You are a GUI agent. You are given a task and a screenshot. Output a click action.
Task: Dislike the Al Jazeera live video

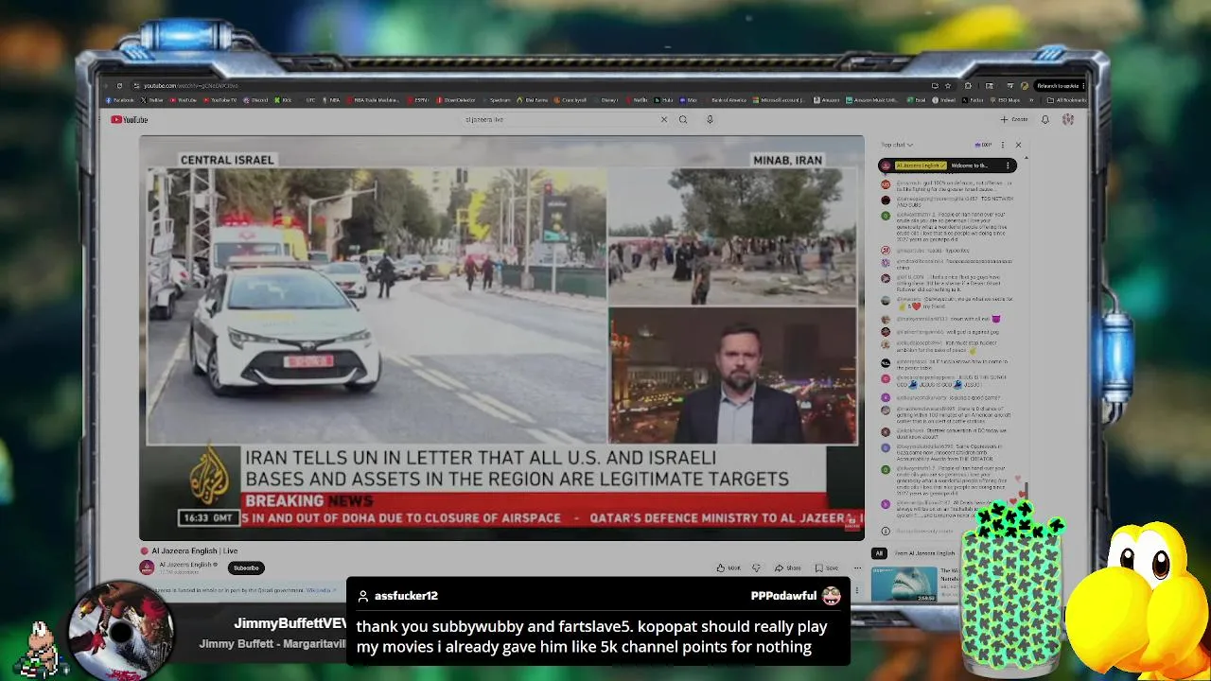[x=756, y=567]
